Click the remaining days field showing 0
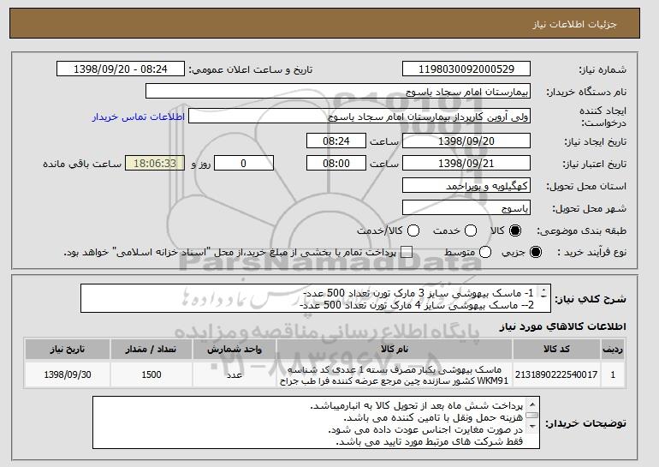 click(x=244, y=164)
